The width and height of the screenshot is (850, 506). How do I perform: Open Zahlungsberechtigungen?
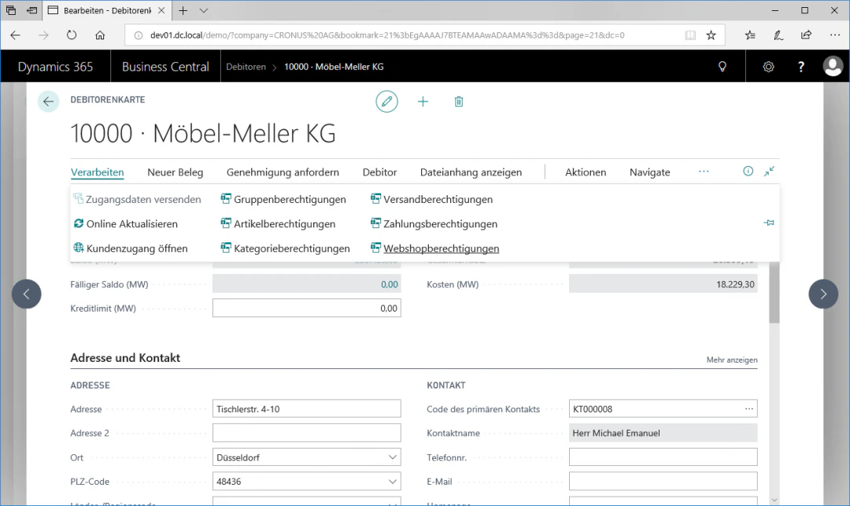(x=434, y=223)
